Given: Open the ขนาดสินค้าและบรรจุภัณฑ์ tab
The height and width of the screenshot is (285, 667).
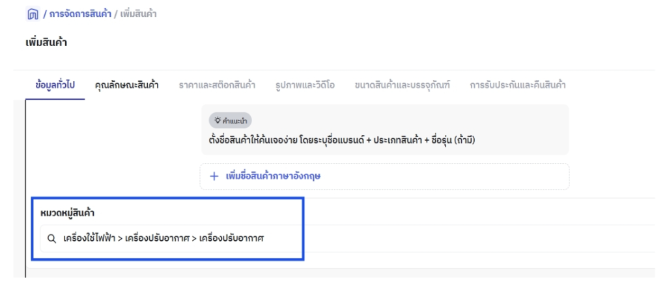Looking at the screenshot, I should click(x=403, y=85).
